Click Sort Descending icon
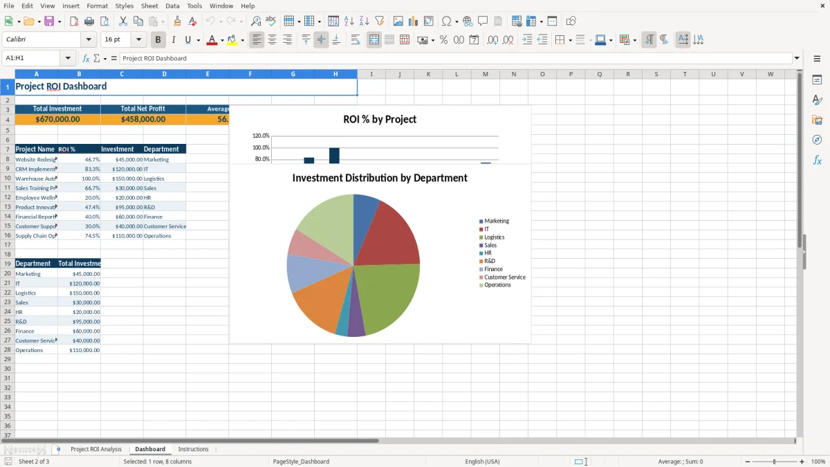Image resolution: width=830 pixels, height=467 pixels. (x=364, y=21)
